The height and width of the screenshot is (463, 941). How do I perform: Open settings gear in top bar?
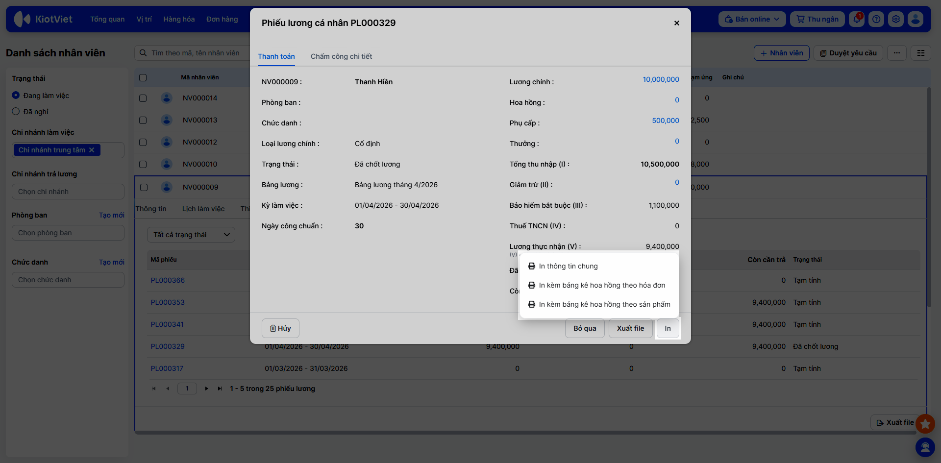click(896, 19)
